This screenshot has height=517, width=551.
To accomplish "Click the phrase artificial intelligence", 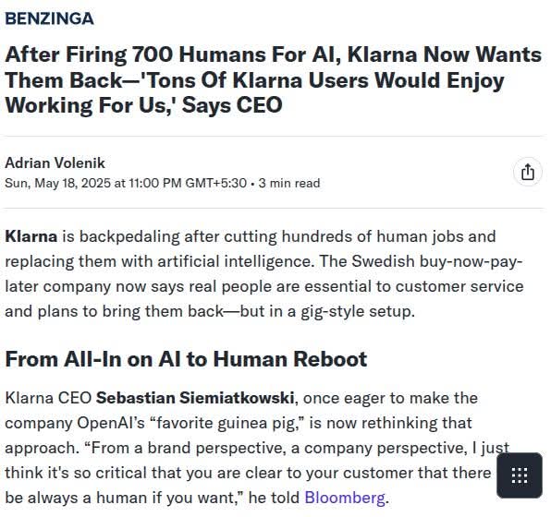I will 235,261.
